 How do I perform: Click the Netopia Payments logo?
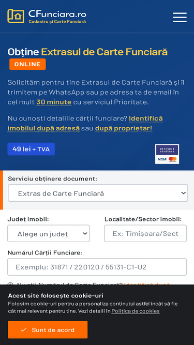[167, 150]
